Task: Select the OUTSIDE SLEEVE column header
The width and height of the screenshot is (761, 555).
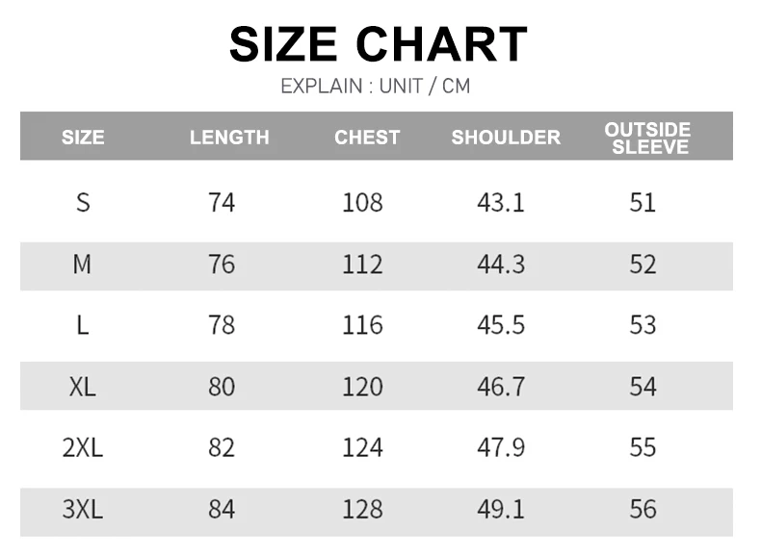Action: click(647, 138)
